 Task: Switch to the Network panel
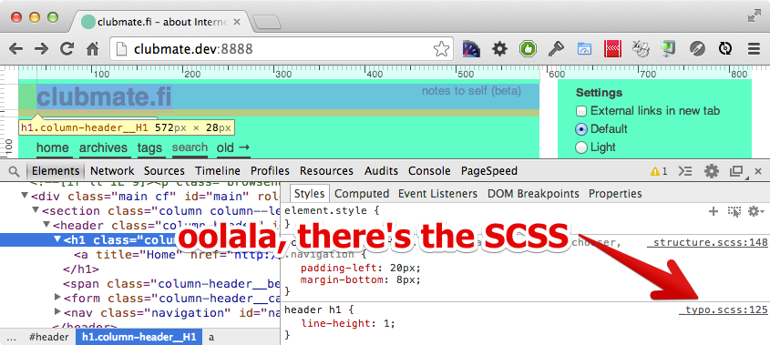[x=112, y=171]
